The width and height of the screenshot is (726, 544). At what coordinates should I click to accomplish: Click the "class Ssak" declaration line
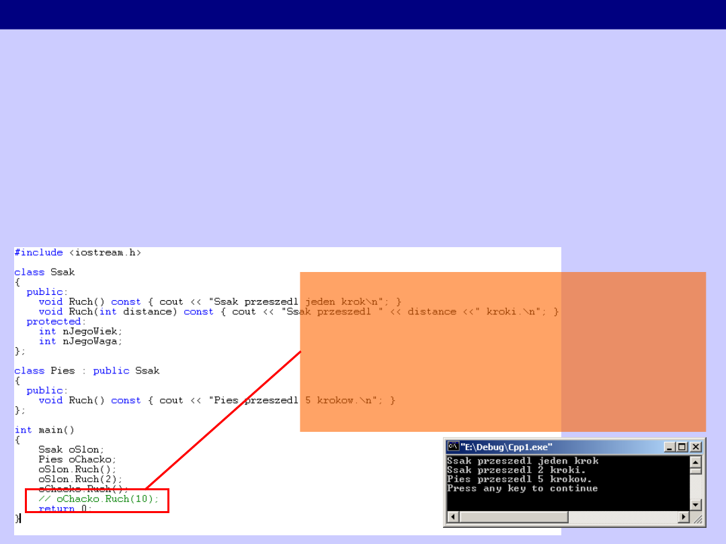click(44, 272)
